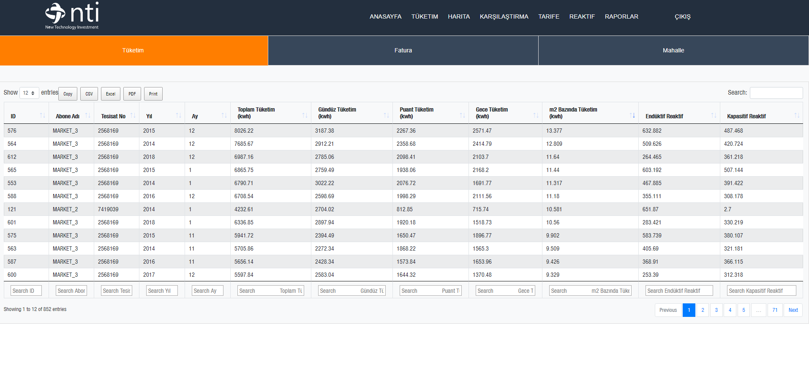Switch to the Mahalle tab
This screenshot has height=379, width=809.
click(673, 50)
